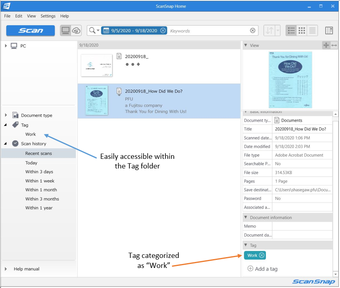Click the 9/18/2020 date group header

pyautogui.click(x=159, y=45)
